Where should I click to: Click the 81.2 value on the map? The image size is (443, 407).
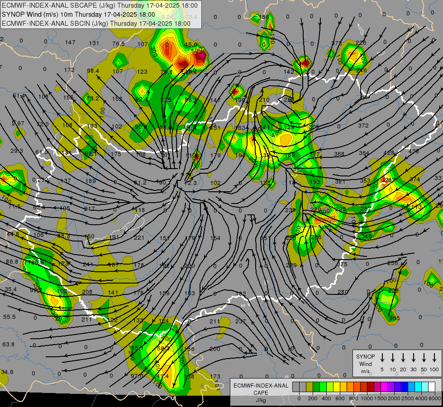click(140, 182)
